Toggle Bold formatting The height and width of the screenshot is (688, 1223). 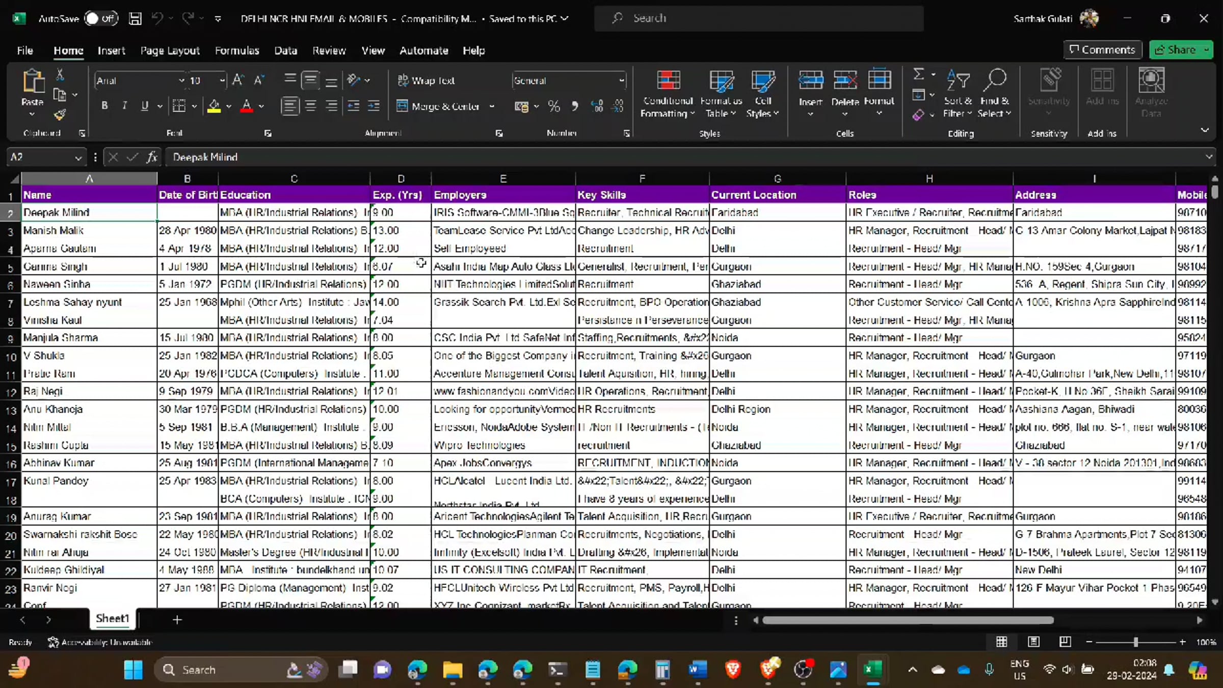click(x=104, y=106)
